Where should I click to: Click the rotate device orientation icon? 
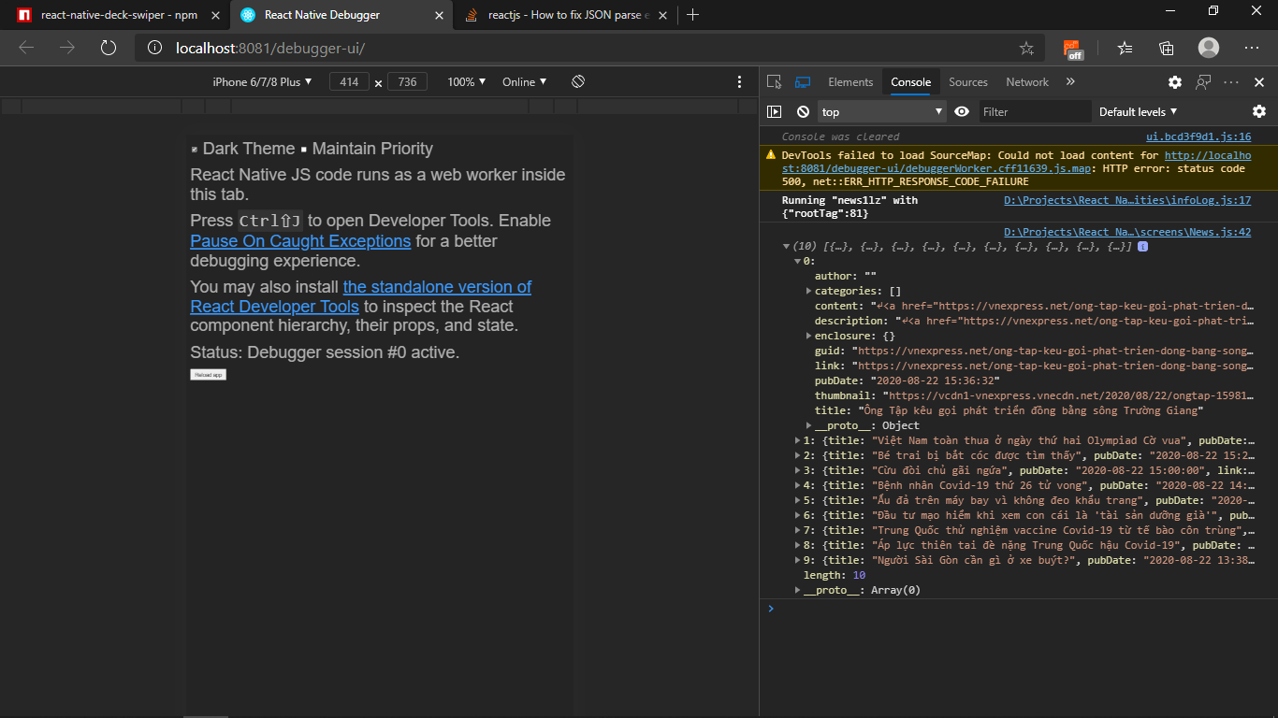[x=578, y=82]
